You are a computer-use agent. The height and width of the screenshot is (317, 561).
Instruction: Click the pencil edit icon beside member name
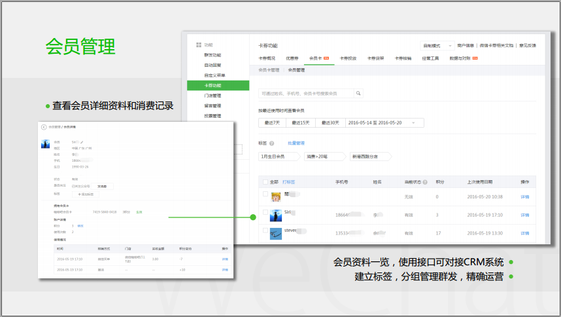(x=82, y=141)
